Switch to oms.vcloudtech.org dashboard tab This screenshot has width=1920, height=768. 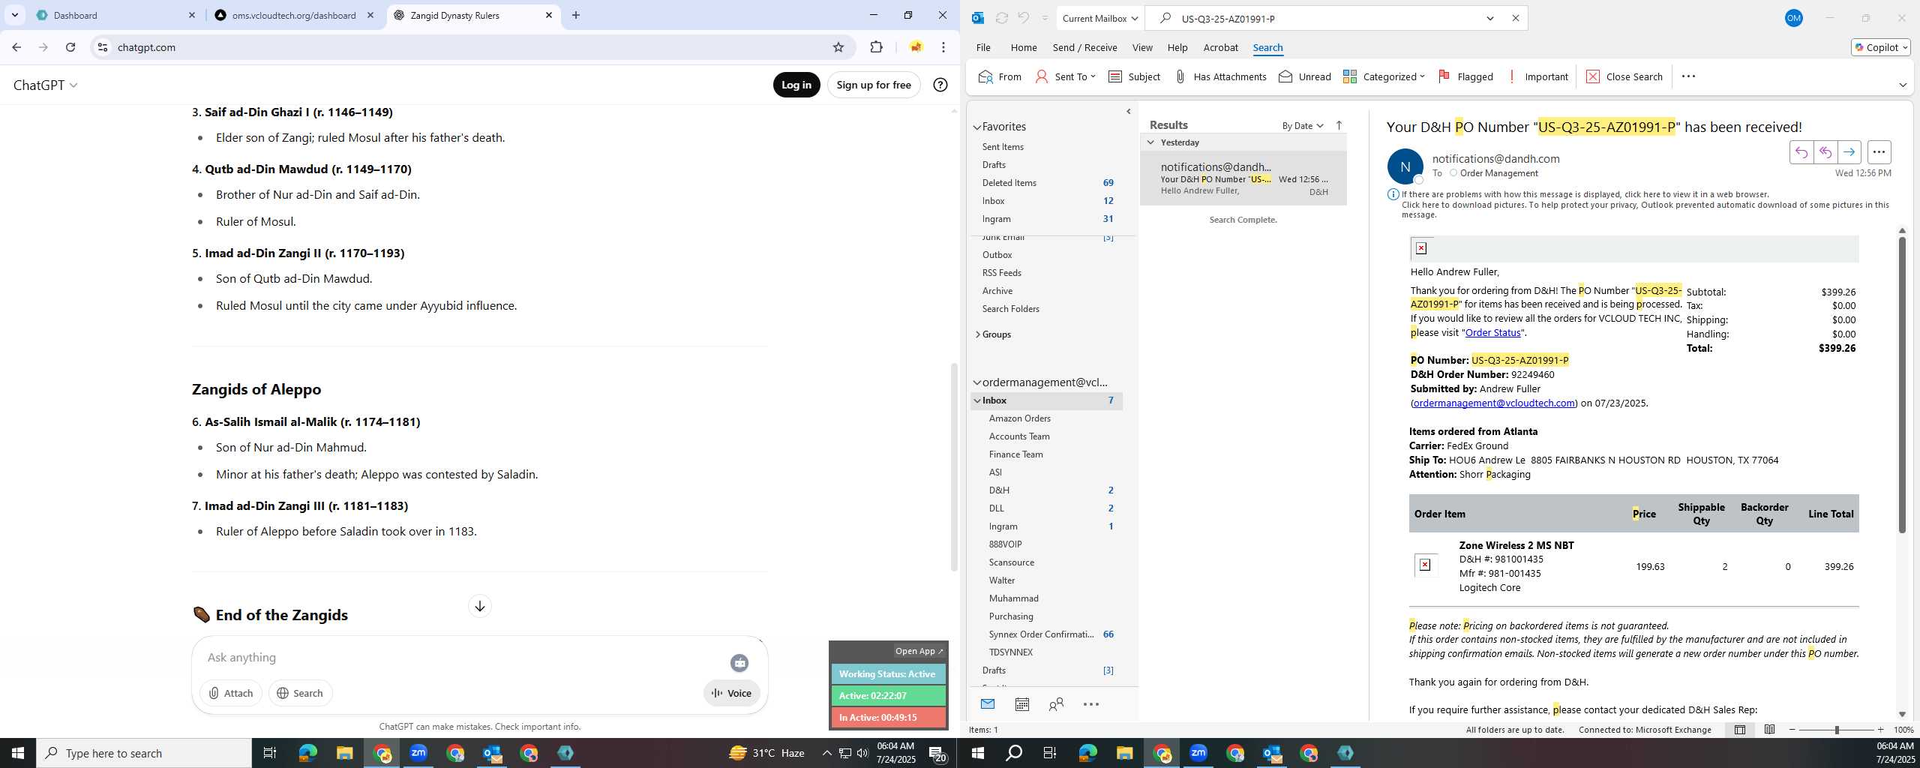point(294,15)
